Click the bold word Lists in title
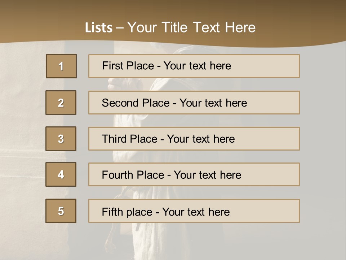The height and width of the screenshot is (260, 346). [99, 28]
